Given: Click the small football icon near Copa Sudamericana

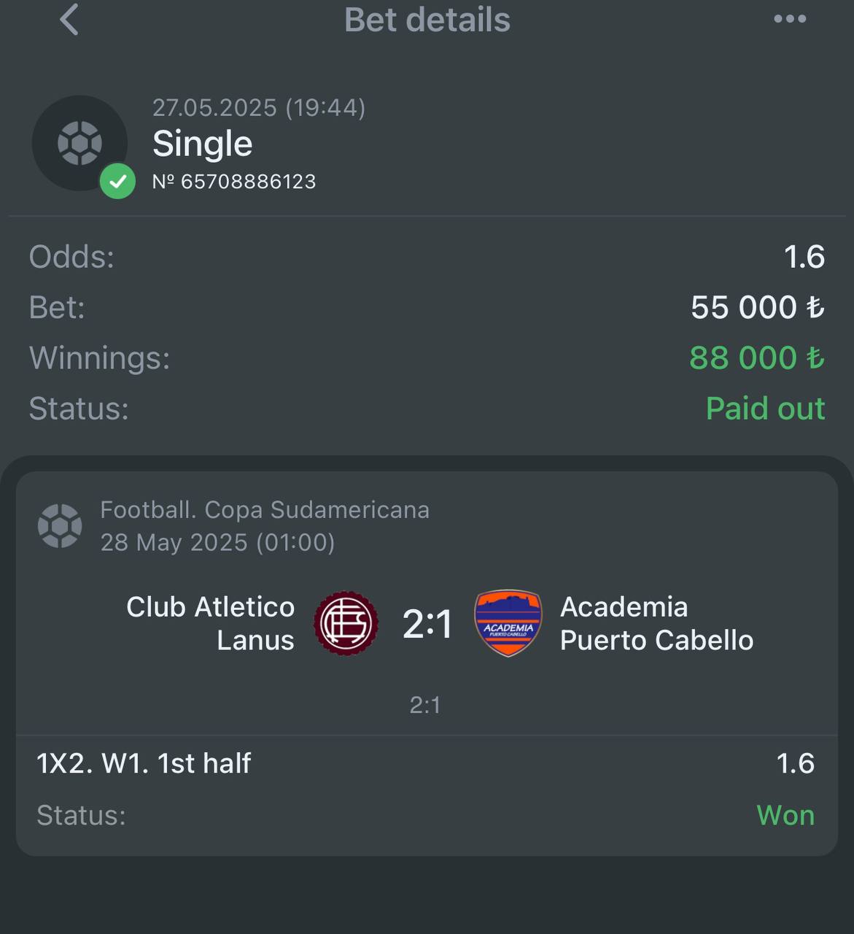Looking at the screenshot, I should click(60, 525).
